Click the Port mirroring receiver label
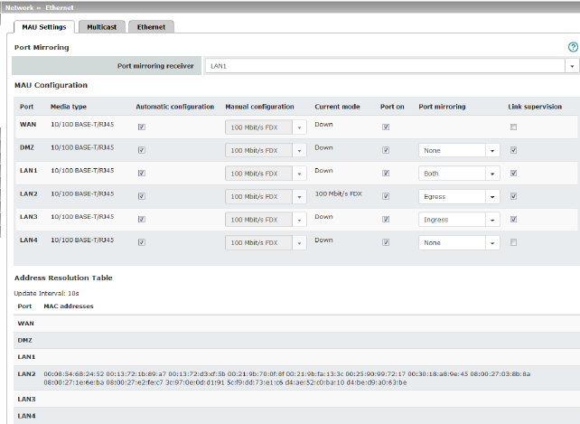The height and width of the screenshot is (424, 580). pyautogui.click(x=155, y=66)
